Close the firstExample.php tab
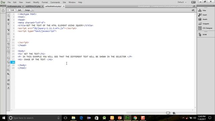 click(x=23, y=6)
